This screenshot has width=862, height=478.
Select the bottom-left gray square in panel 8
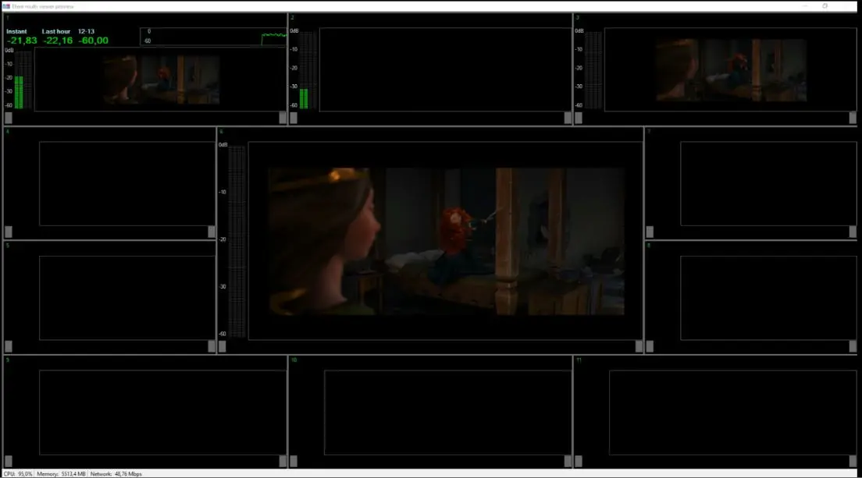point(650,346)
